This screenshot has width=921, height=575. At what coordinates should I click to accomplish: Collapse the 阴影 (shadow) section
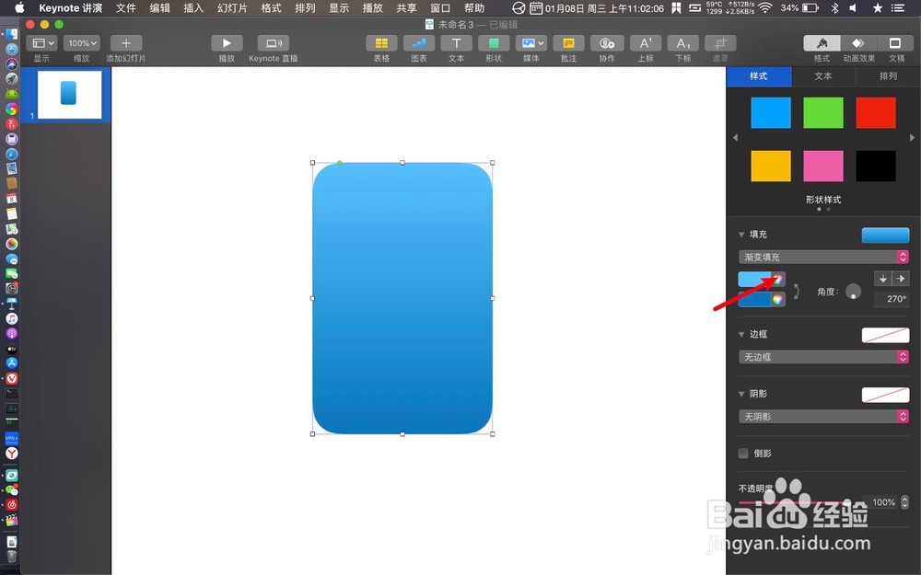point(741,394)
